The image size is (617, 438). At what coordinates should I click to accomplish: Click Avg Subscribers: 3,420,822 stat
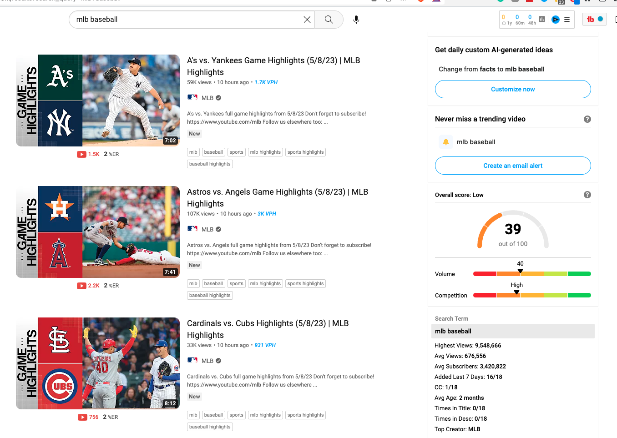point(470,367)
